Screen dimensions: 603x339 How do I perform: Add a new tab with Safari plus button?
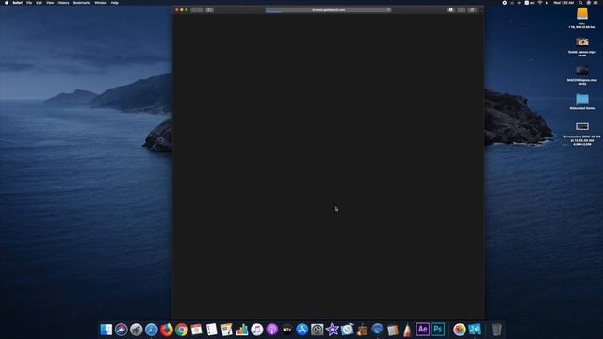[x=481, y=10]
